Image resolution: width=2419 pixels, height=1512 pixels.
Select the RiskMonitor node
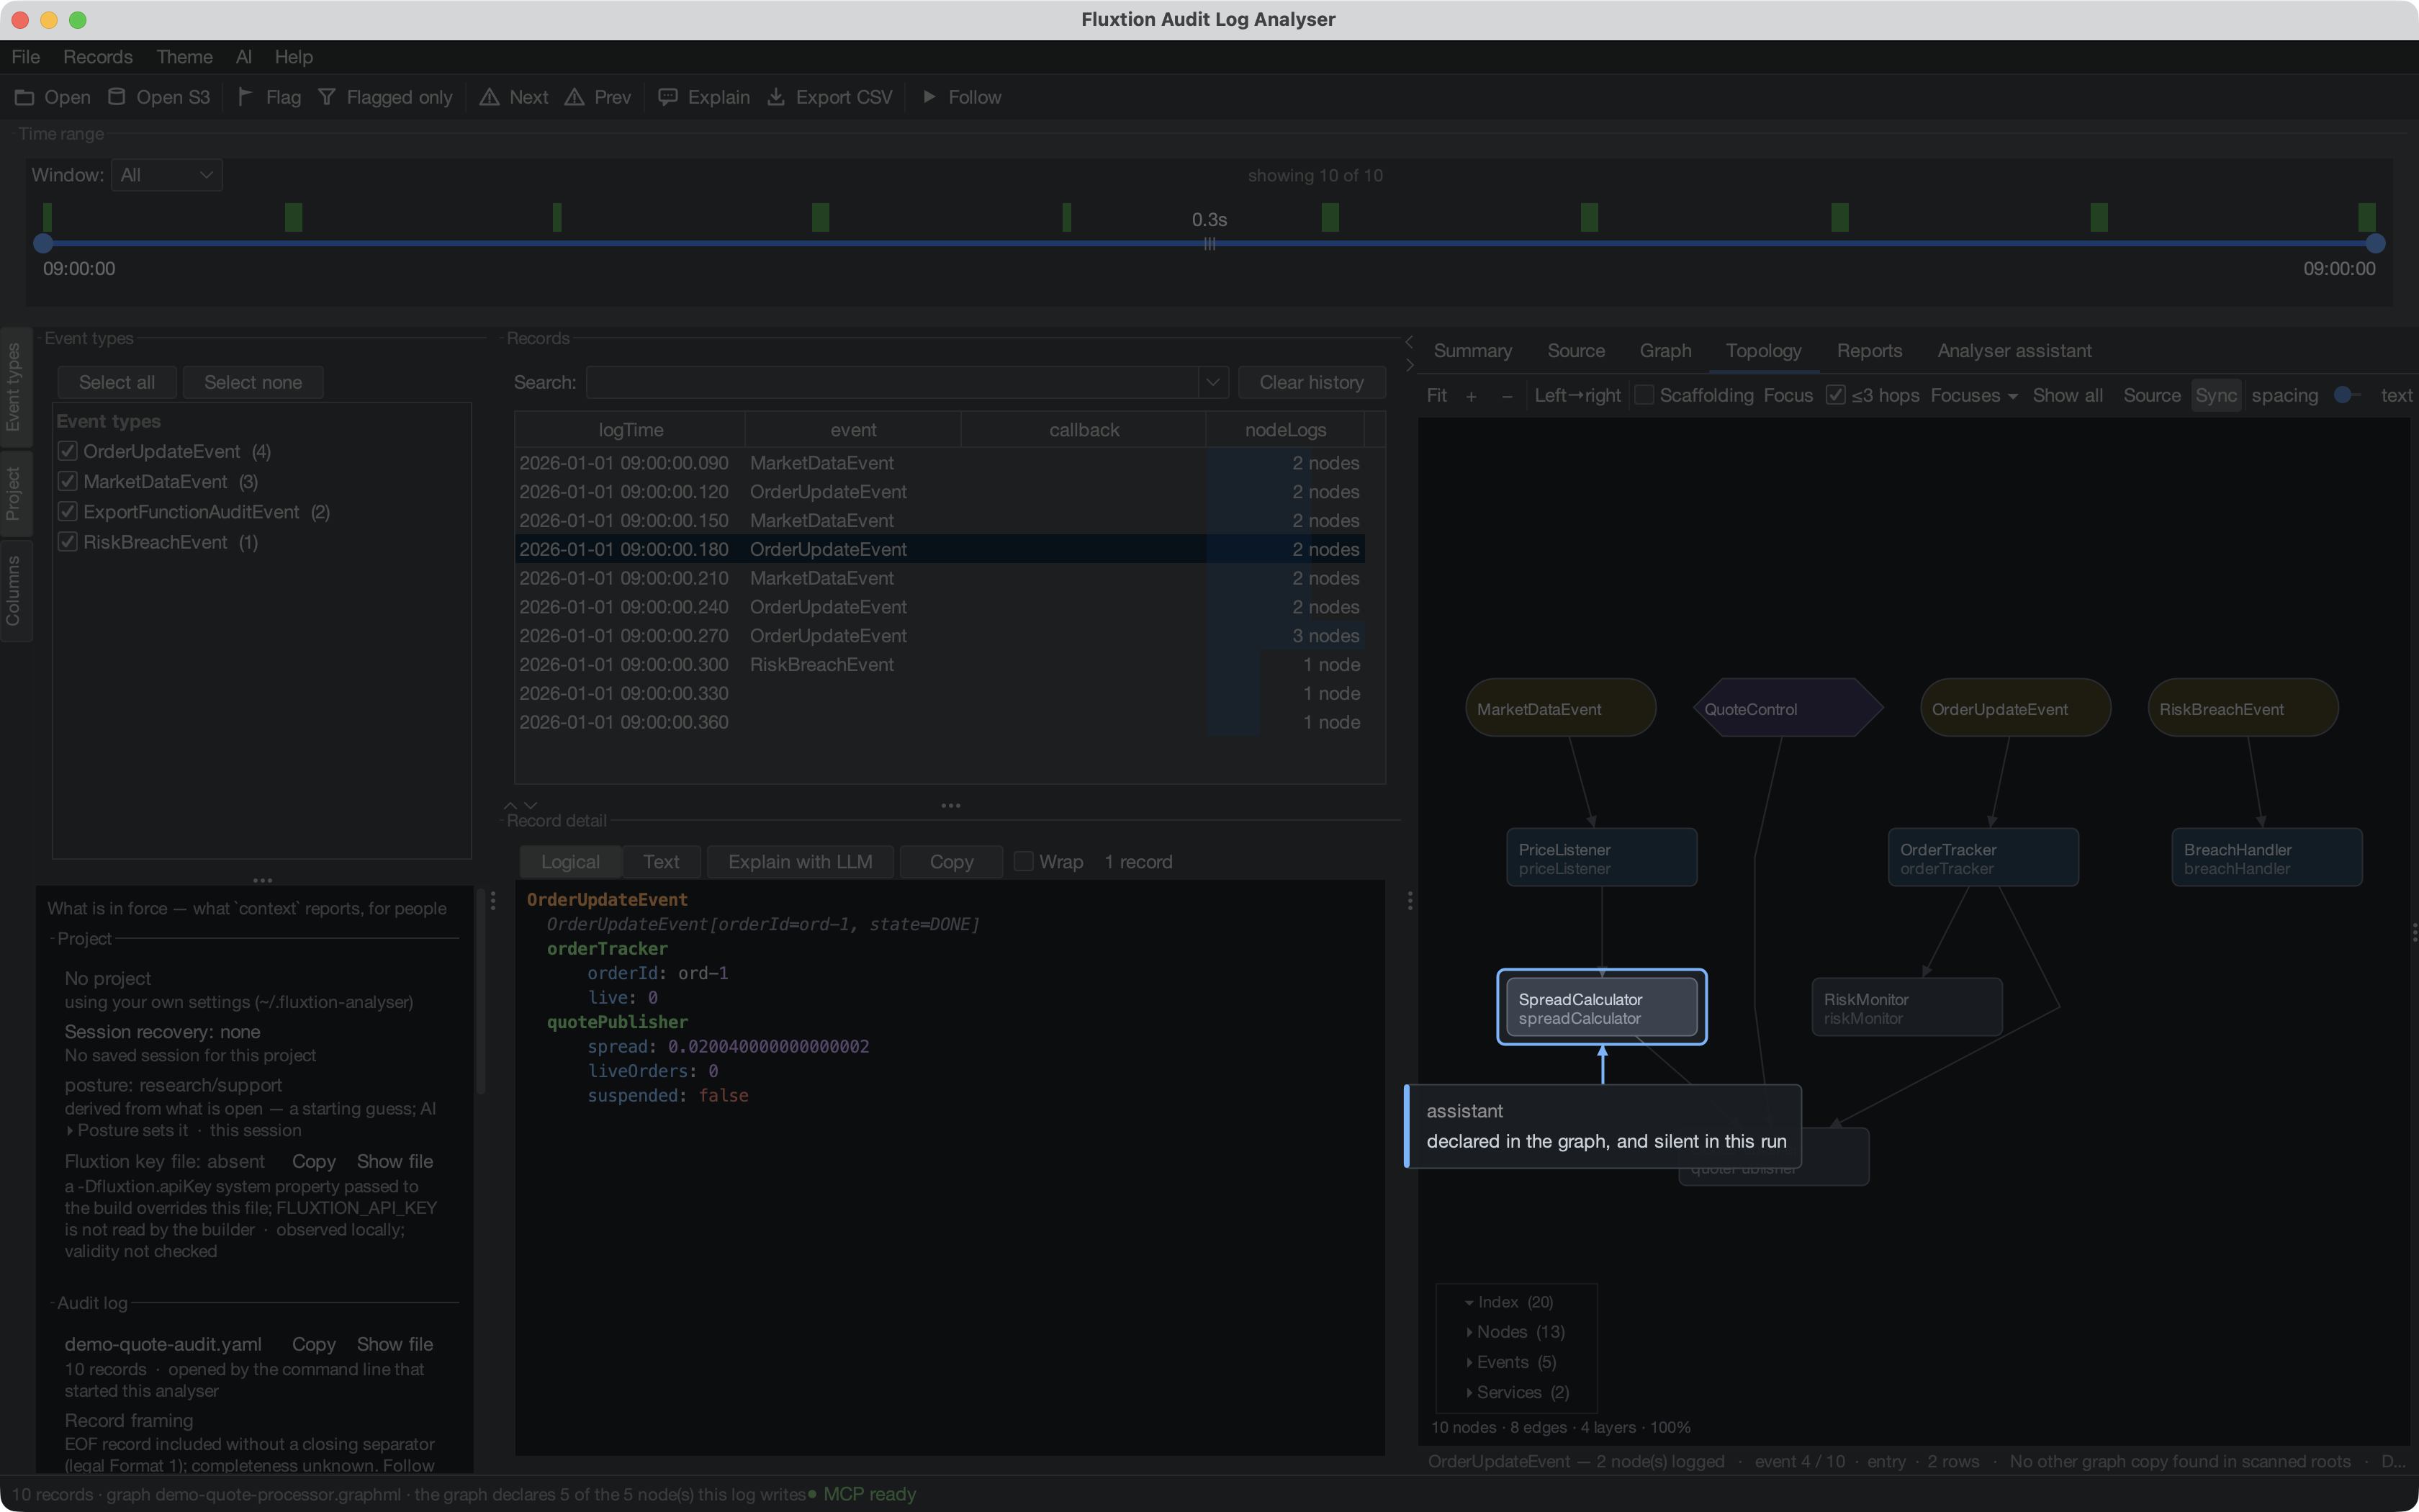1907,1008
